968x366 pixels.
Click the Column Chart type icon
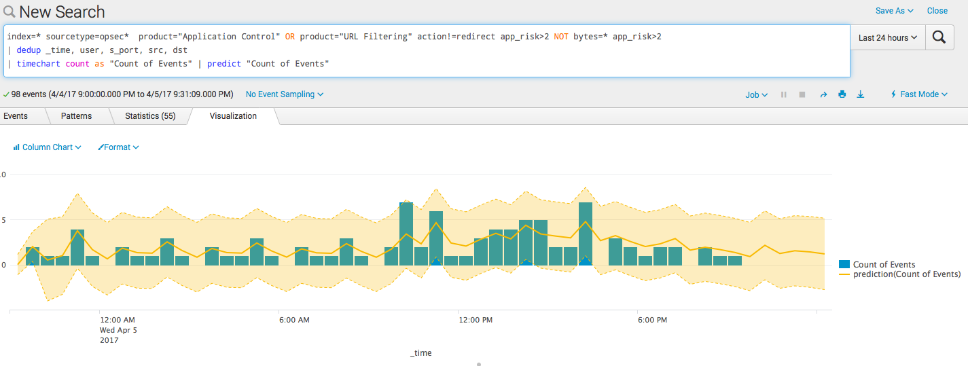[x=16, y=147]
